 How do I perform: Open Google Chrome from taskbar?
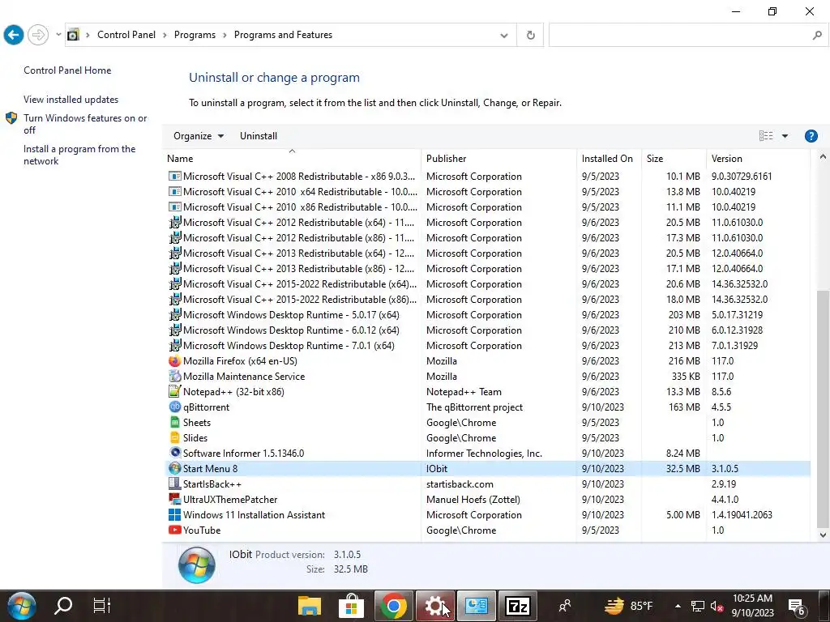(x=393, y=606)
